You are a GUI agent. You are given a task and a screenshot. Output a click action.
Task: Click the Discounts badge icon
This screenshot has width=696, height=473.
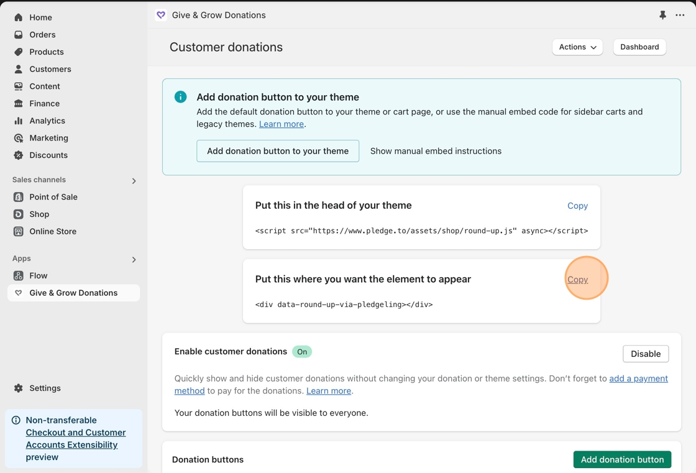click(x=18, y=155)
